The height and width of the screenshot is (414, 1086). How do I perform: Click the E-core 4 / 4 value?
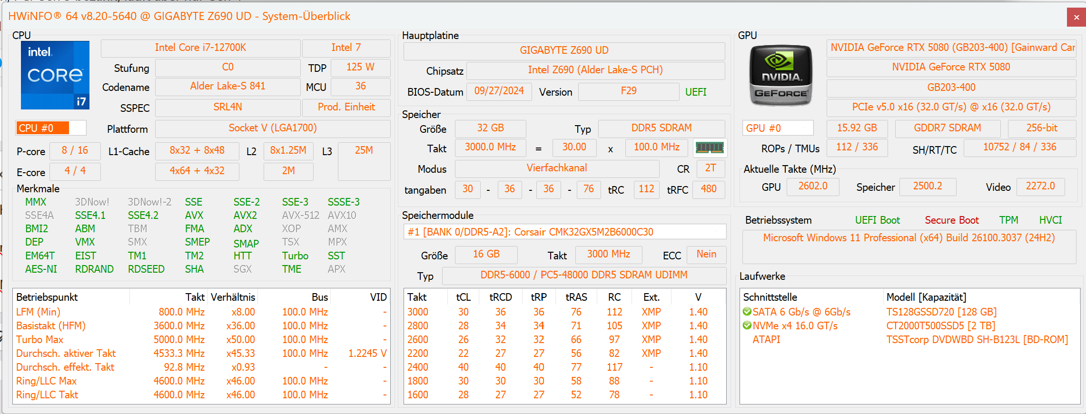click(x=75, y=171)
